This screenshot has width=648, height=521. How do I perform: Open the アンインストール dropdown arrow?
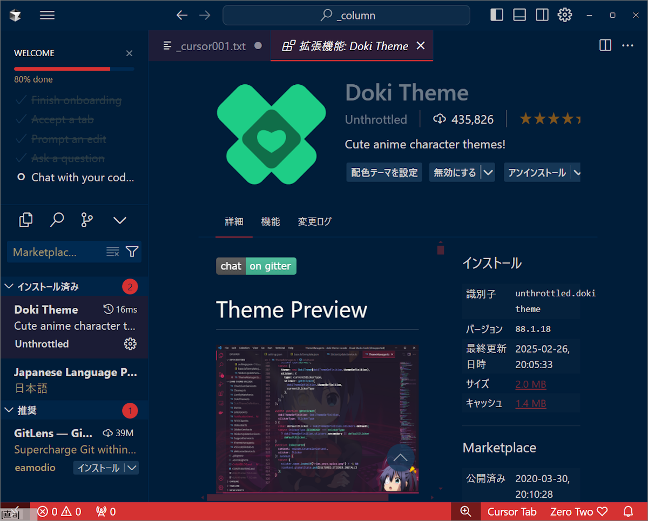click(576, 173)
